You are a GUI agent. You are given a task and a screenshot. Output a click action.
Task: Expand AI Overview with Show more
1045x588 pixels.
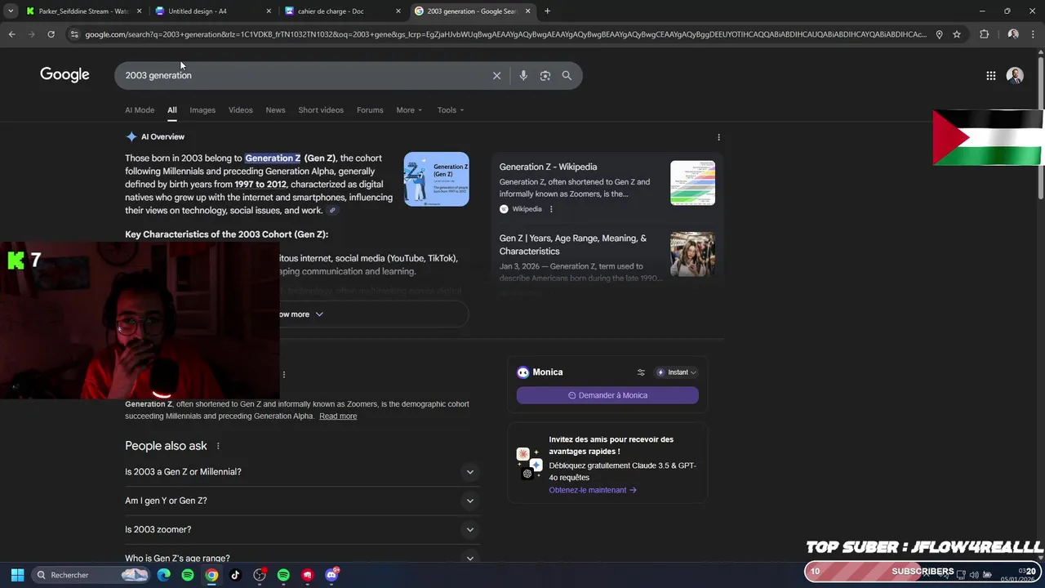[299, 314]
